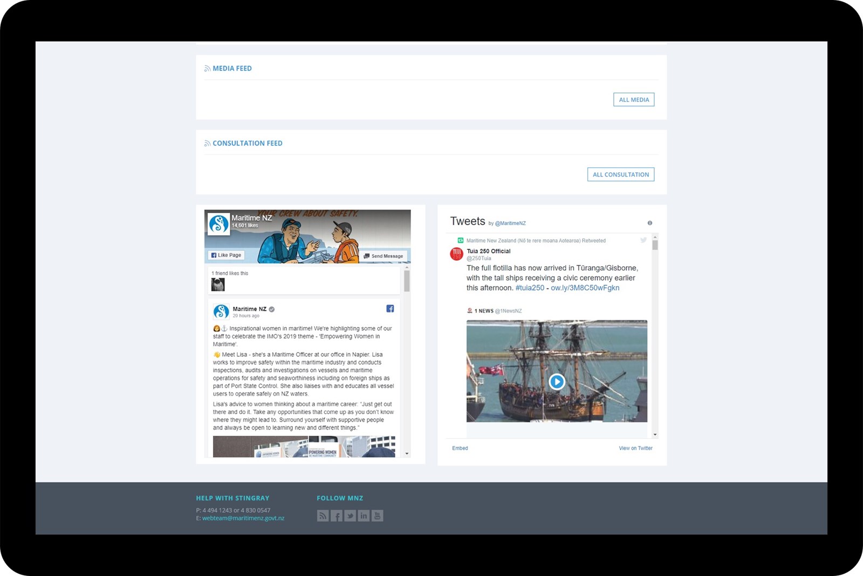Click the Facebook widget scroll down arrow
This screenshot has height=576, width=863.
click(x=407, y=454)
